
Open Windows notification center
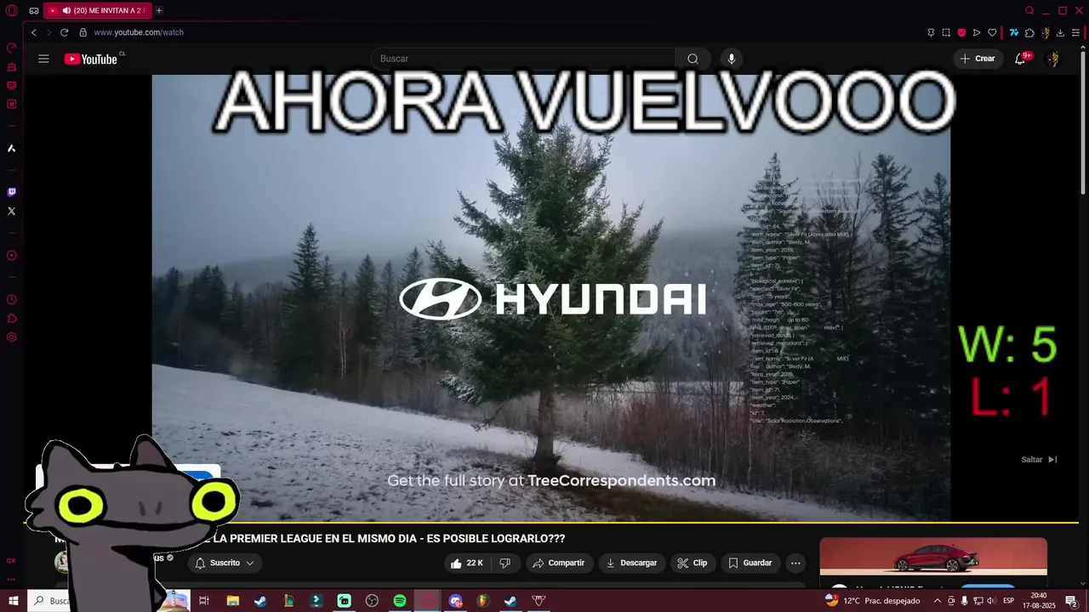point(1071,601)
